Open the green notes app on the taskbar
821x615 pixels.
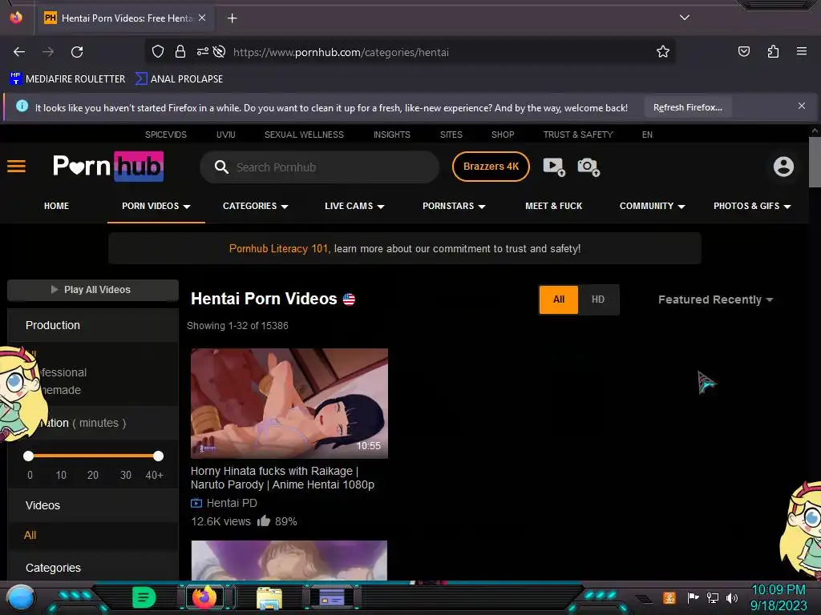[x=144, y=597]
